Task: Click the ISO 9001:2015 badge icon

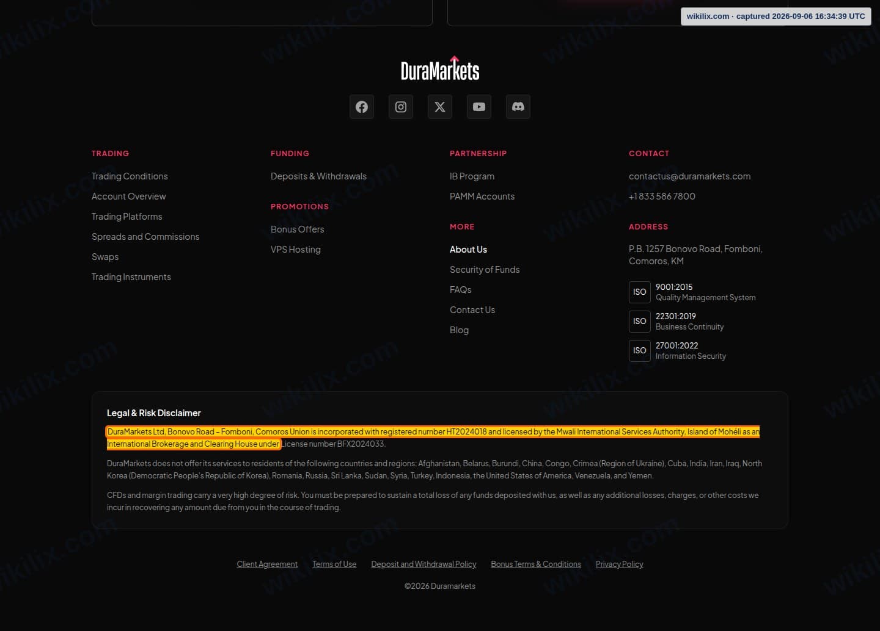Action: pyautogui.click(x=640, y=292)
